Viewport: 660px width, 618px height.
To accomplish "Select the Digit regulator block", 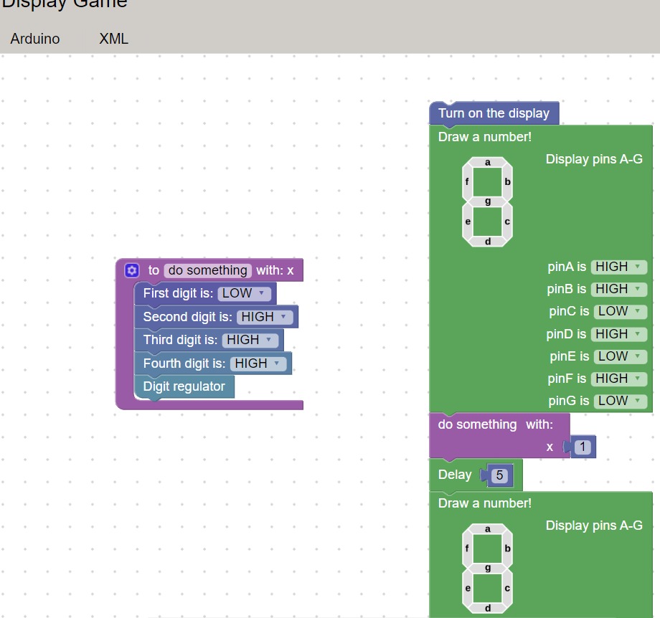I will [184, 386].
